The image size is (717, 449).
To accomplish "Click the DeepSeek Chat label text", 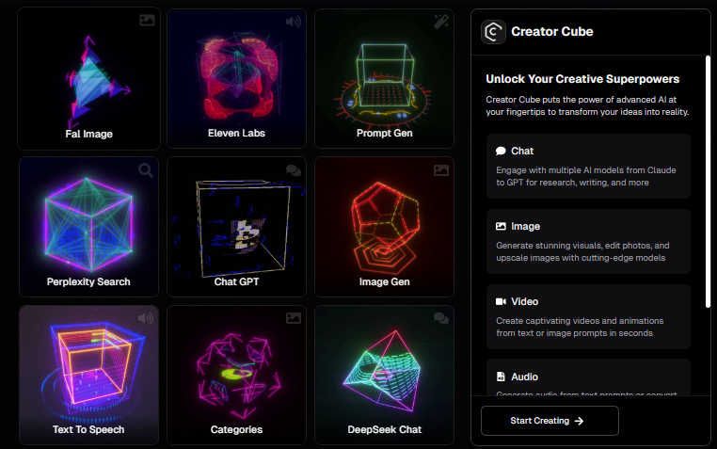I will (384, 429).
